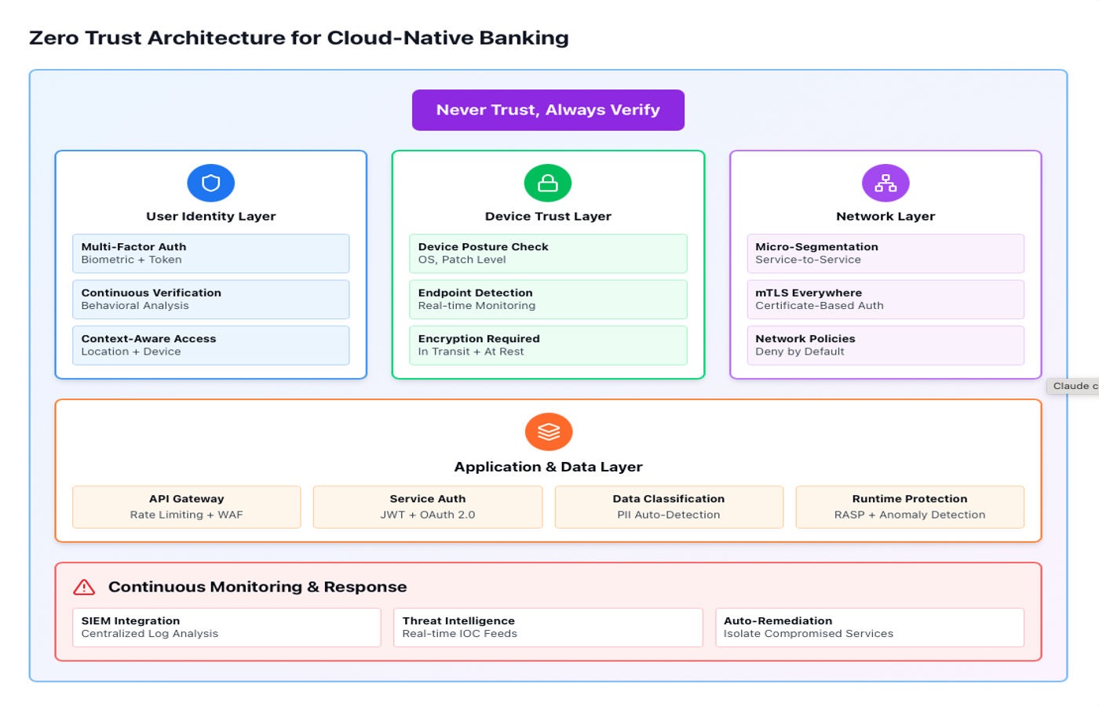Click the purple network topology icon
Screen dimensions: 1099x706
coord(885,183)
